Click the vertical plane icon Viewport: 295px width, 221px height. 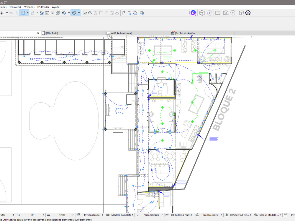click(17, 13)
